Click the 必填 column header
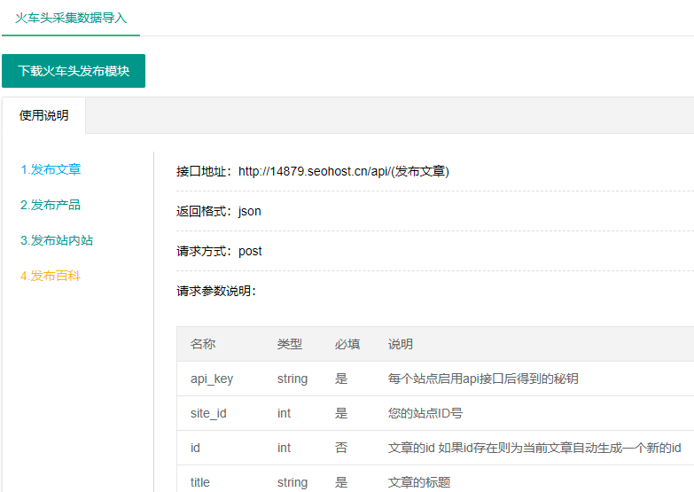 tap(347, 344)
